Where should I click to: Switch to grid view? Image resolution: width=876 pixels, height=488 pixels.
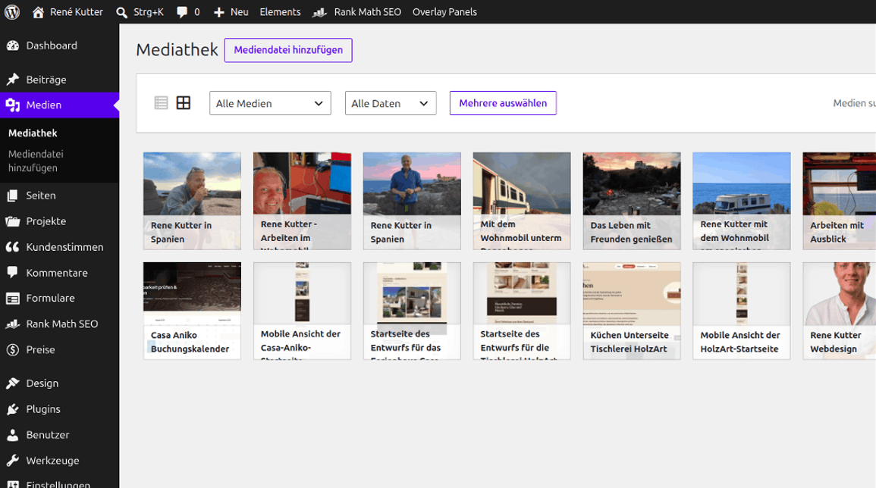(184, 103)
